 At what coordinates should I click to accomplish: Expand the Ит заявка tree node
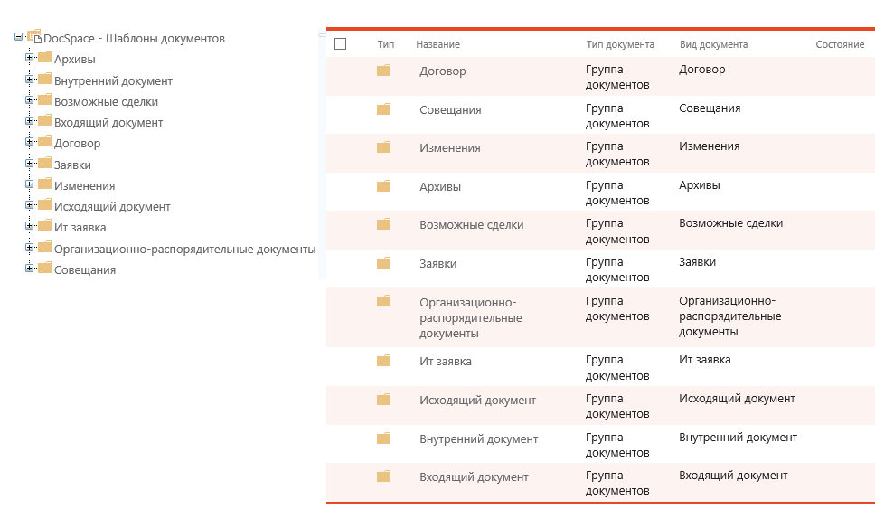pyautogui.click(x=30, y=225)
